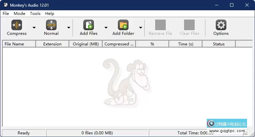The height and width of the screenshot is (137, 255).
Task: Open the Tools menu
Action: click(35, 14)
